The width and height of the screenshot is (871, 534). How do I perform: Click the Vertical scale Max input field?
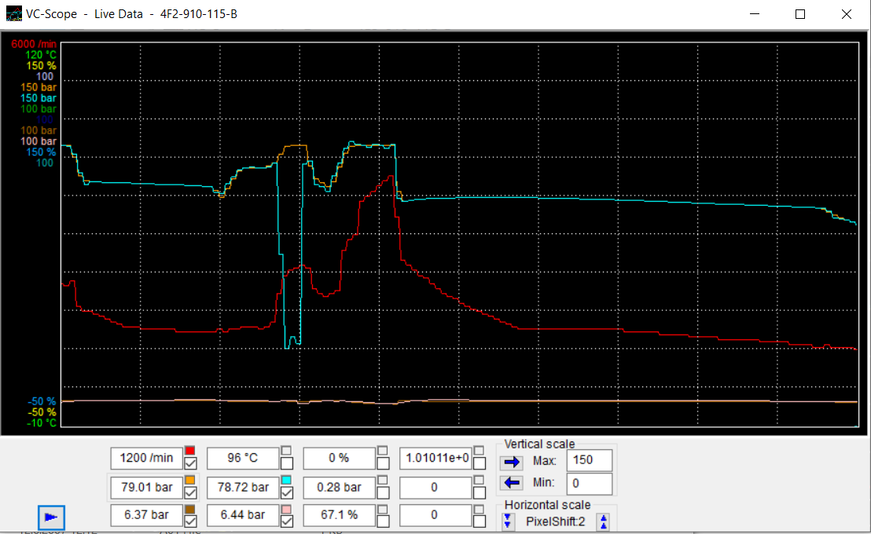[589, 461]
